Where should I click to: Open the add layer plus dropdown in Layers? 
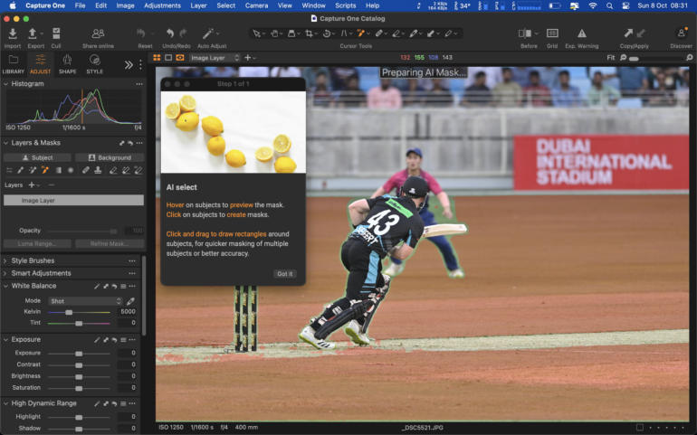coord(33,184)
